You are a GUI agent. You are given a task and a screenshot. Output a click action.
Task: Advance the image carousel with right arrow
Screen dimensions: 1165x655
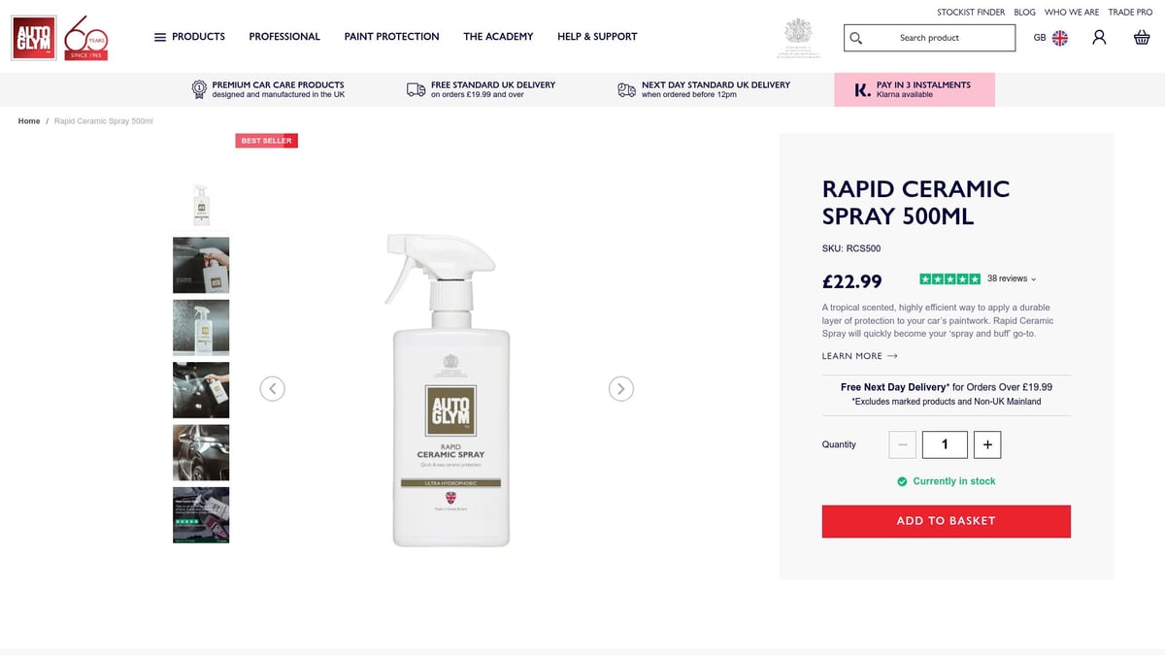tap(621, 388)
